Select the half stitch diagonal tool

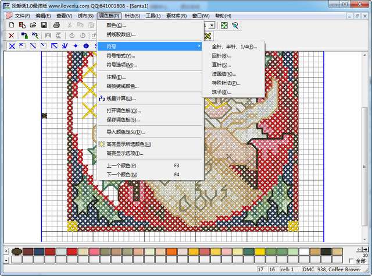point(33,46)
